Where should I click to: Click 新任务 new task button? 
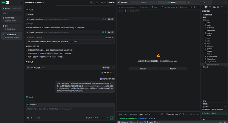pyautogui.click(x=12, y=9)
